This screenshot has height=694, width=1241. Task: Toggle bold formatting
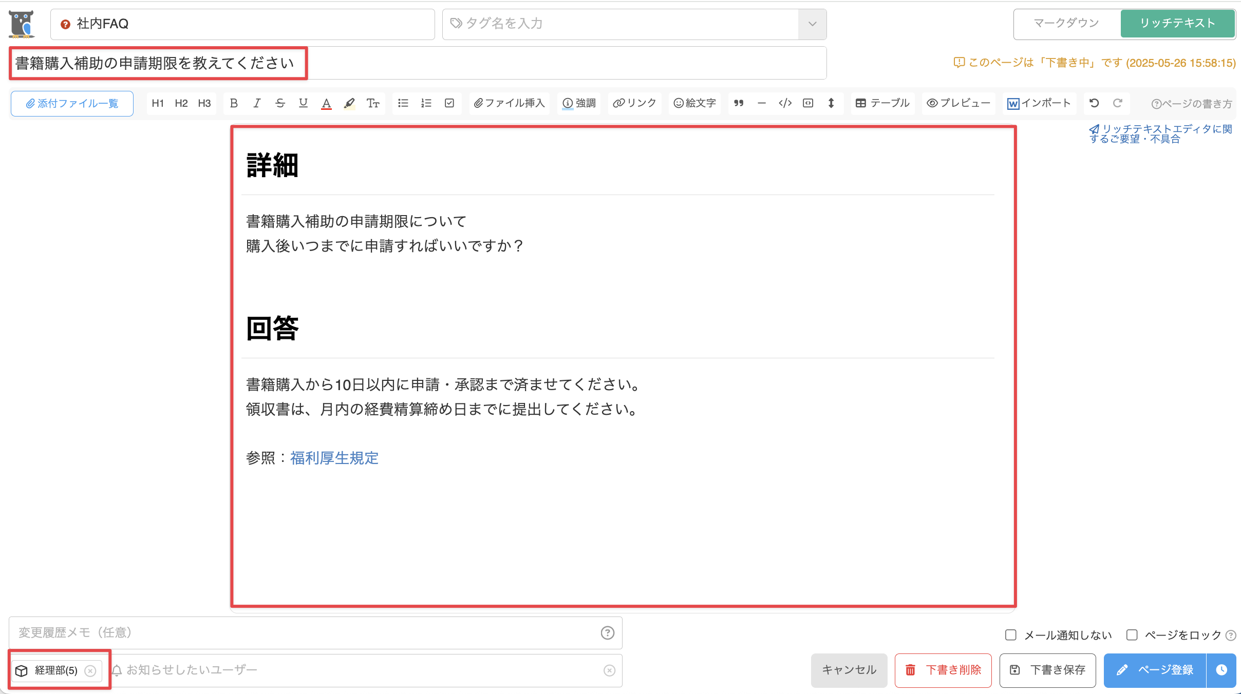pyautogui.click(x=235, y=103)
